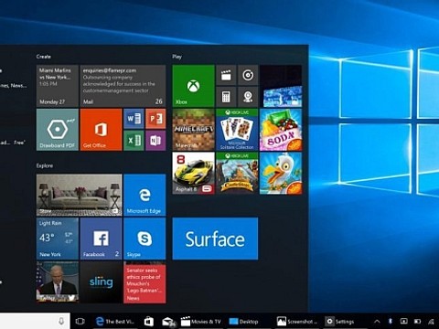Image resolution: width=439 pixels, height=329 pixels.
Task: Open the Twitter live tile
Action: coord(58,282)
